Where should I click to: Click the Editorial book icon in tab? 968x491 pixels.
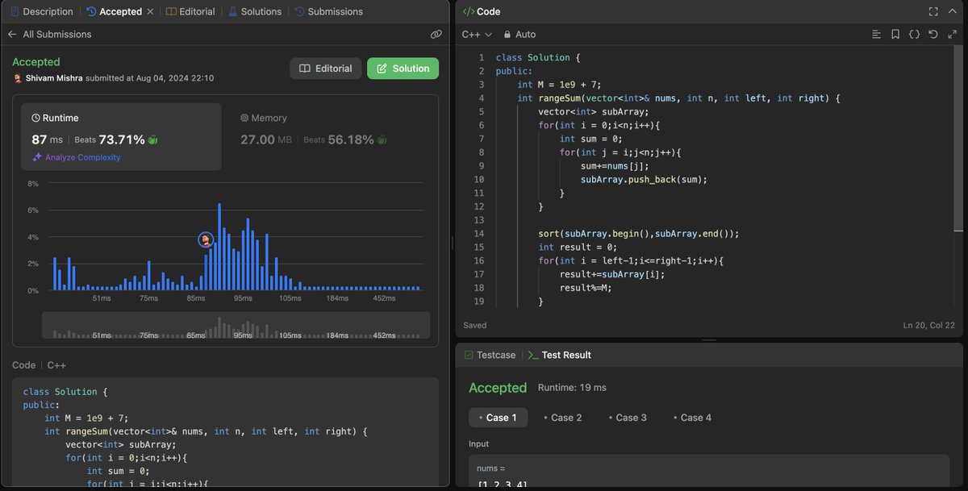171,11
